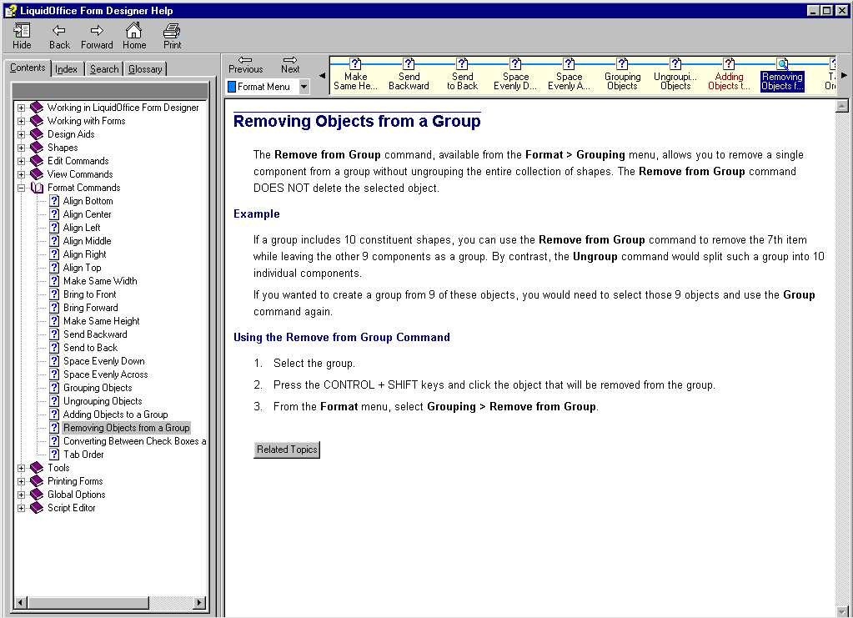
Task: Click topic pane scroll down arrow
Action: click(842, 611)
